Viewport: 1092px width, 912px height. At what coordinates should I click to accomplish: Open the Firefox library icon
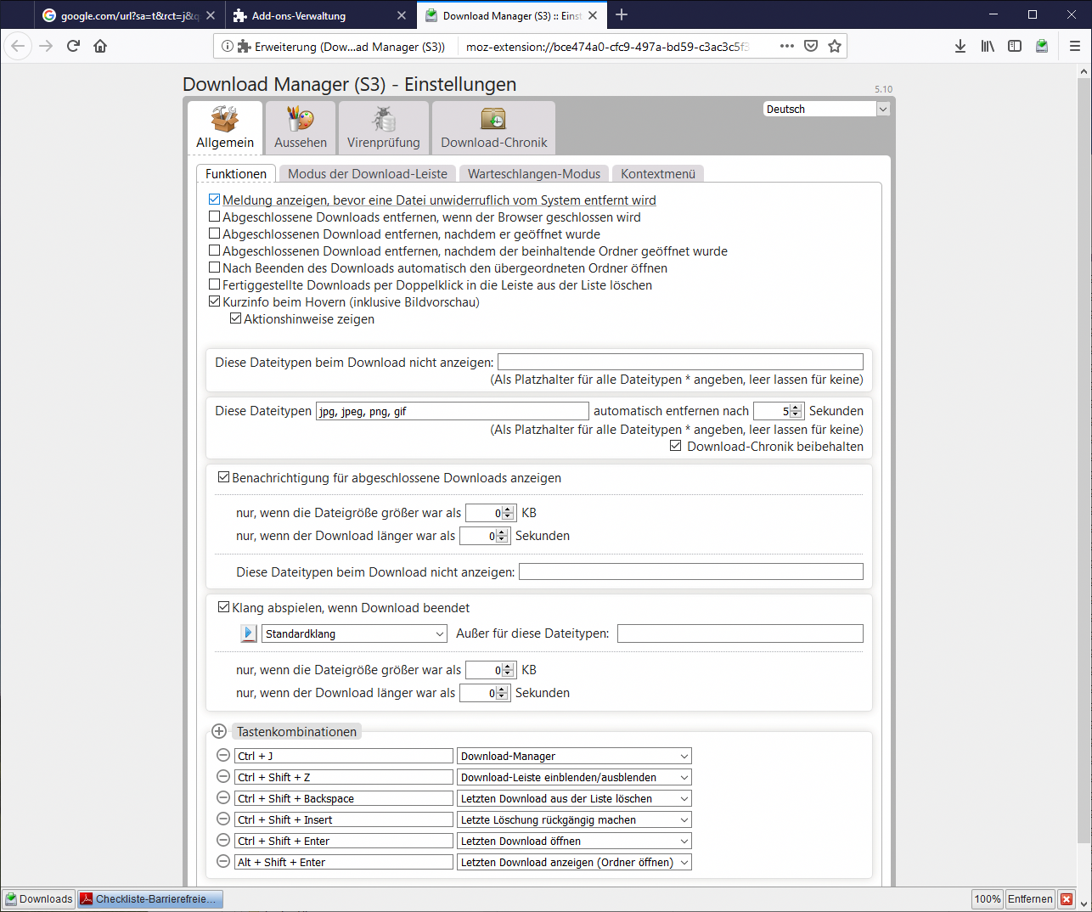click(x=987, y=46)
